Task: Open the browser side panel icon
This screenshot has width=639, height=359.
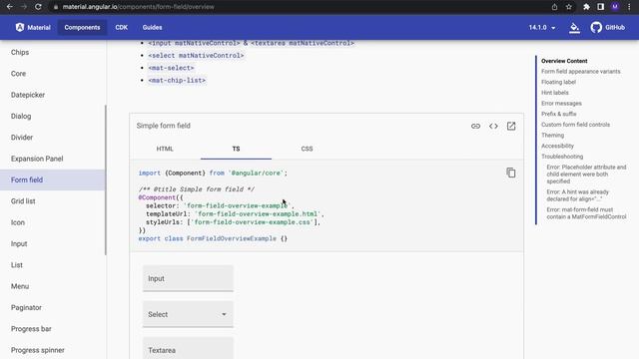Action: pos(601,7)
